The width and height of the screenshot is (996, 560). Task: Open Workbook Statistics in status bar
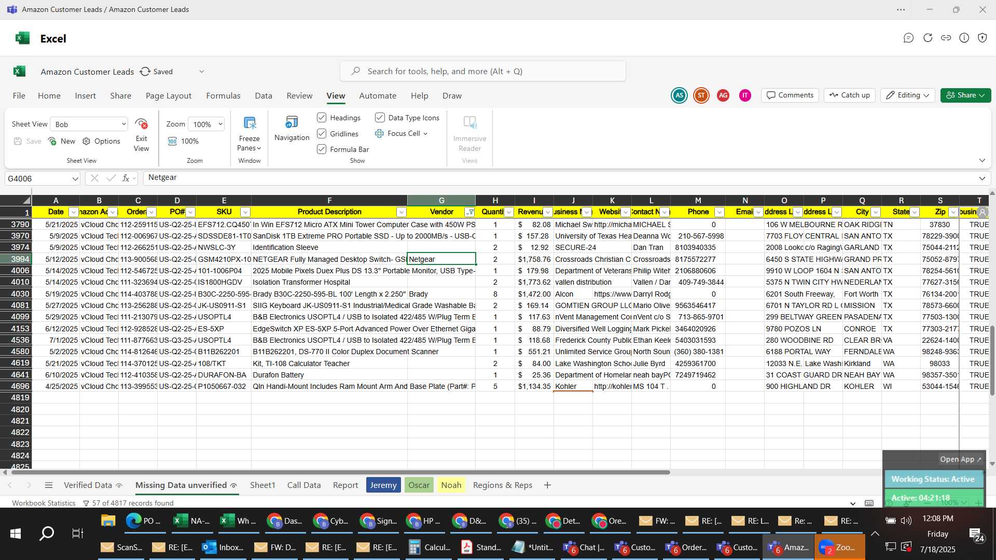coord(44,503)
